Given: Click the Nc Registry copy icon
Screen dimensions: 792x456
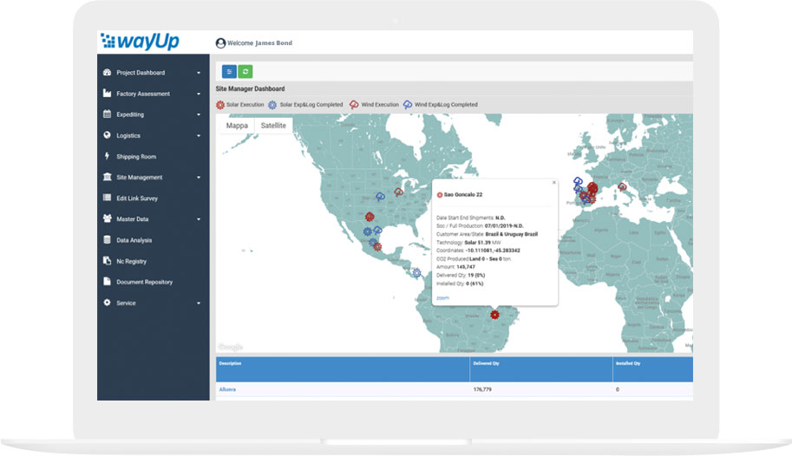Looking at the screenshot, I should pyautogui.click(x=107, y=261).
